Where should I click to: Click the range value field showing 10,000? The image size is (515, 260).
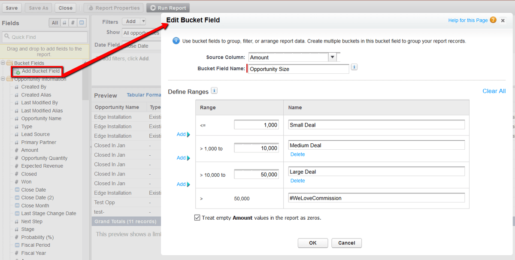pos(257,148)
